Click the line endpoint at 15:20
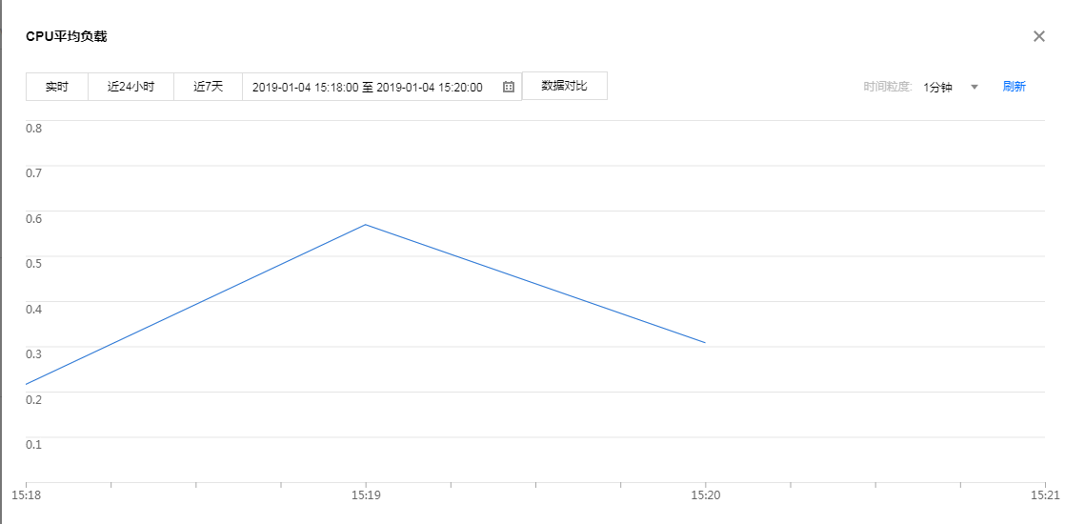 pyautogui.click(x=705, y=342)
